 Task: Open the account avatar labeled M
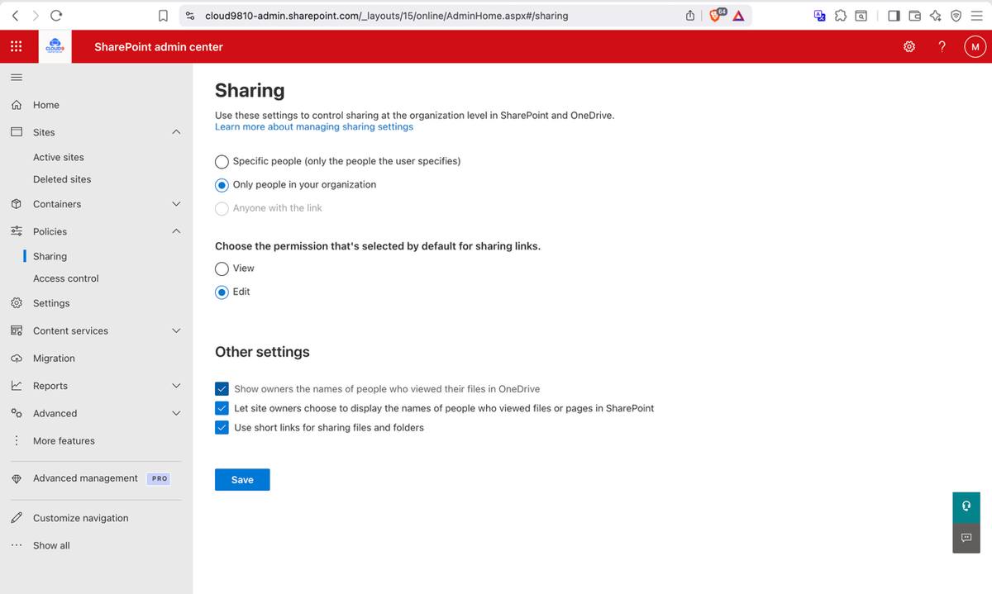click(975, 47)
